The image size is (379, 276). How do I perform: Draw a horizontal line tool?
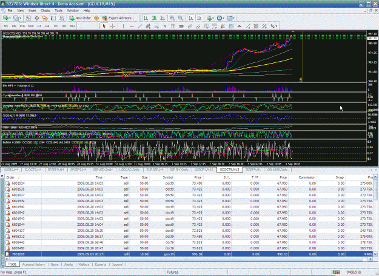(x=132, y=26)
